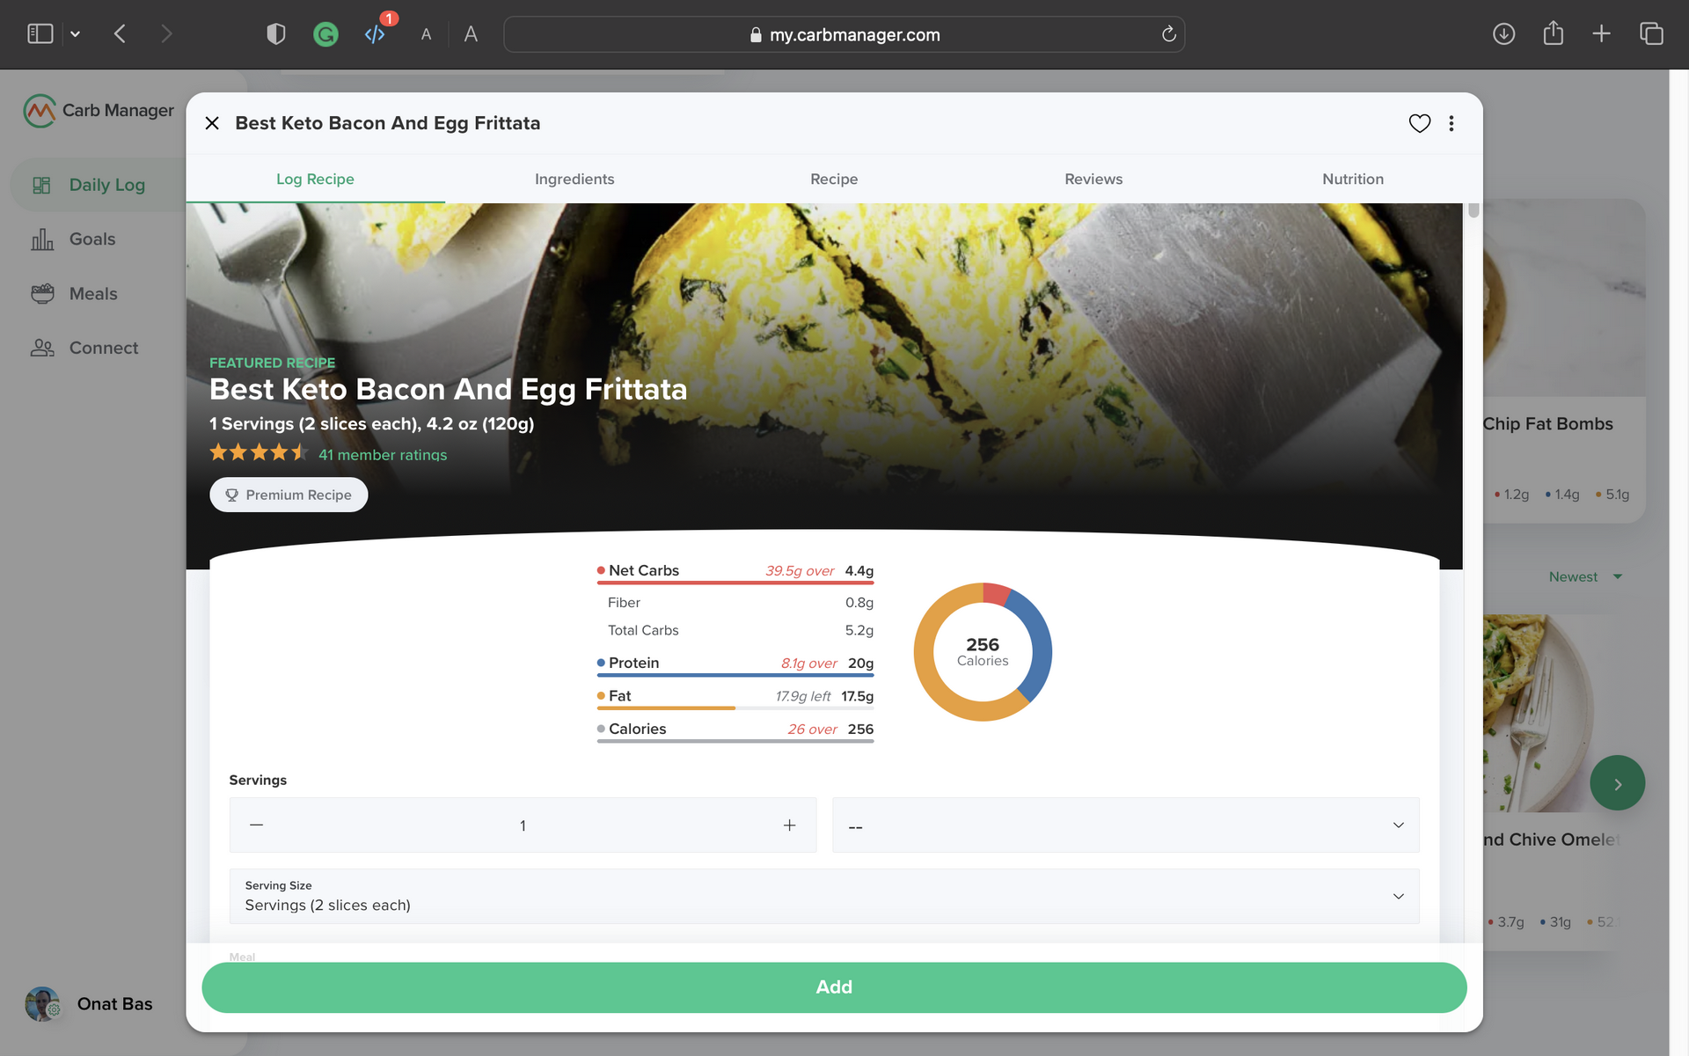Click the Protein progress bar row
This screenshot has width=1689, height=1056.
click(735, 665)
